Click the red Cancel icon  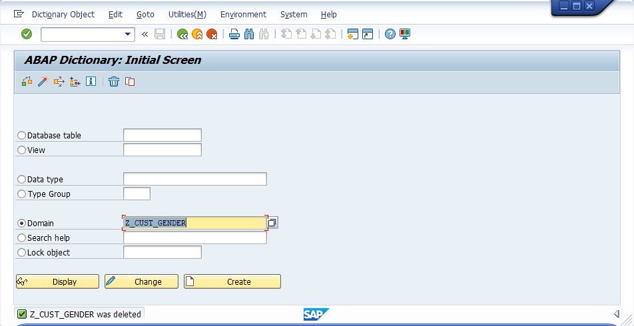tap(212, 34)
